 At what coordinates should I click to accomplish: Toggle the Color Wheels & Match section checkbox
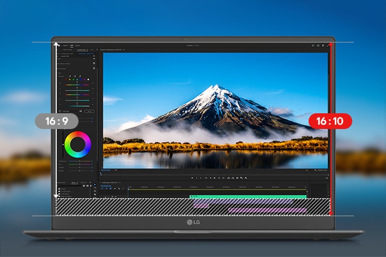[x=94, y=64]
